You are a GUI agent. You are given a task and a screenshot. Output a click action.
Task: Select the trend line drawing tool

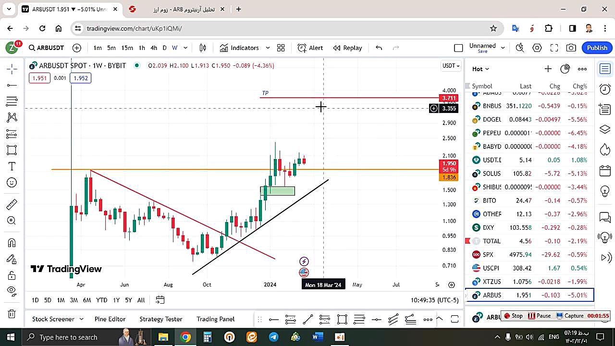point(12,86)
